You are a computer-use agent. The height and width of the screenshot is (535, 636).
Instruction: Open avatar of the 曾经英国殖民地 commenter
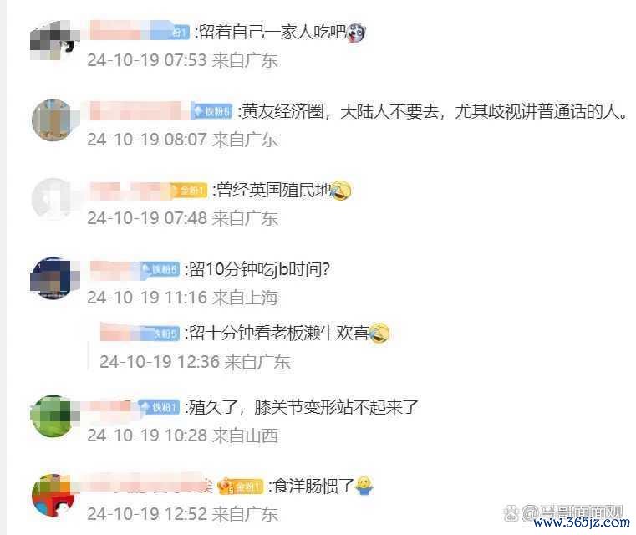[x=53, y=199]
